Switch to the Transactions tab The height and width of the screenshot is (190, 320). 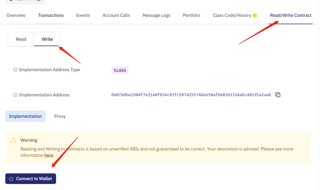pyautogui.click(x=51, y=15)
